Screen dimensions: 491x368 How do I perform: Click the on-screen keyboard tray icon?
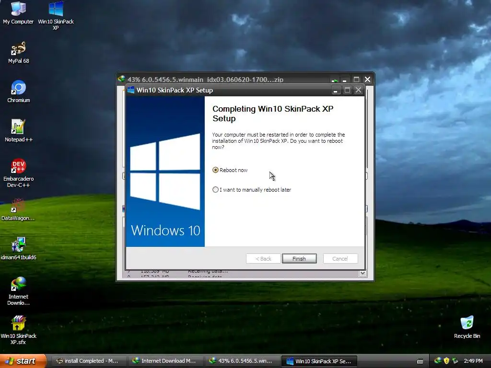click(420, 361)
